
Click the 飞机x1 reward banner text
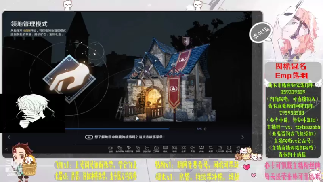coord(95,165)
